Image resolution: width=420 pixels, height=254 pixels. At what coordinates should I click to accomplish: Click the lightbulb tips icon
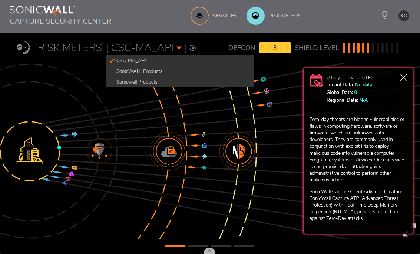tap(385, 15)
